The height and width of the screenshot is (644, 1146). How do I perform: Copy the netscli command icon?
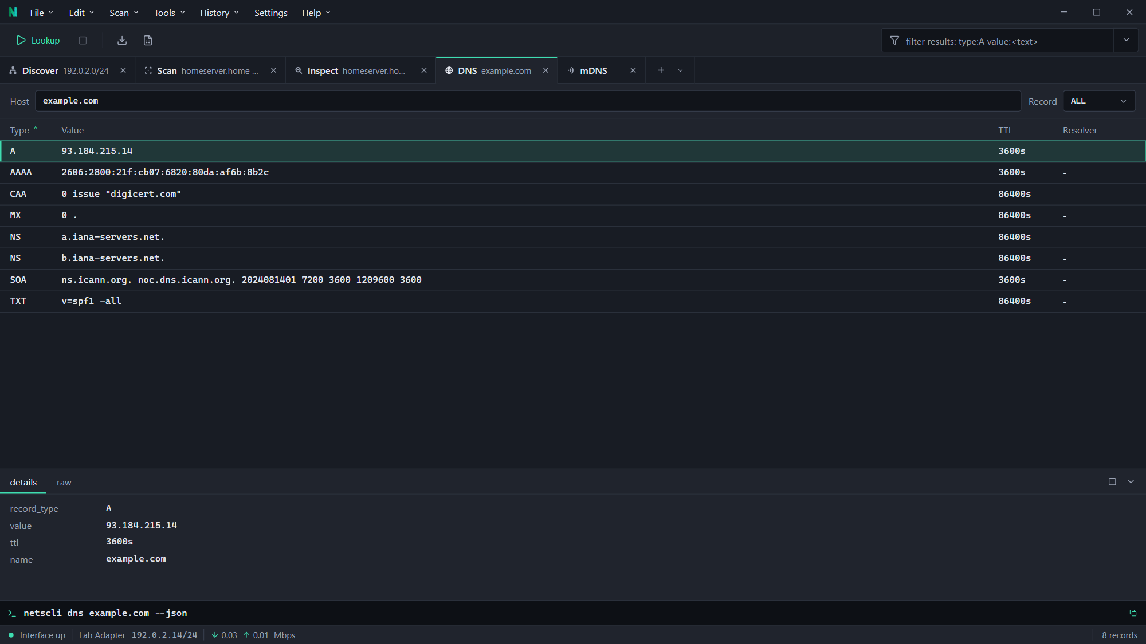tap(1133, 613)
